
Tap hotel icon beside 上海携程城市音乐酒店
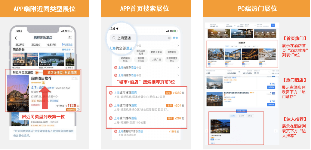point(116,131)
